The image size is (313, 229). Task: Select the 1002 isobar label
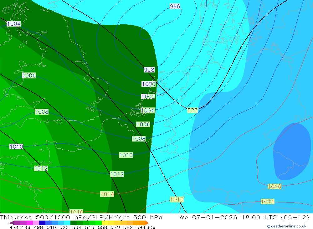[148, 97]
